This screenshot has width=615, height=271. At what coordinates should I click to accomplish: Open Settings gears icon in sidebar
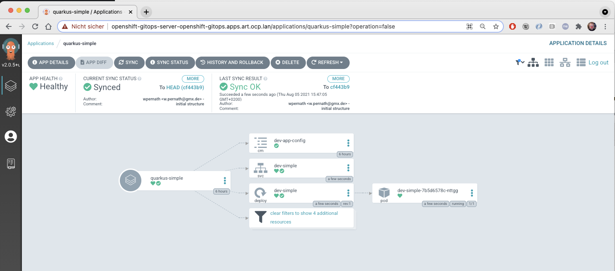[x=11, y=111]
